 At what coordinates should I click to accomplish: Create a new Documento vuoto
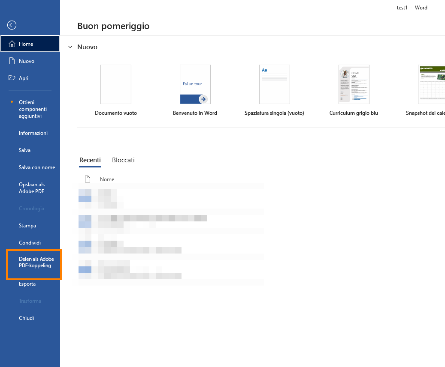click(116, 84)
